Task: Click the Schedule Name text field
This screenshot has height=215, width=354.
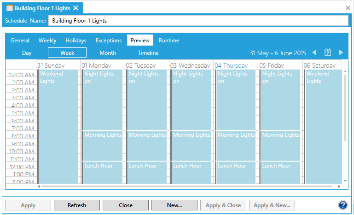Action: point(198,21)
